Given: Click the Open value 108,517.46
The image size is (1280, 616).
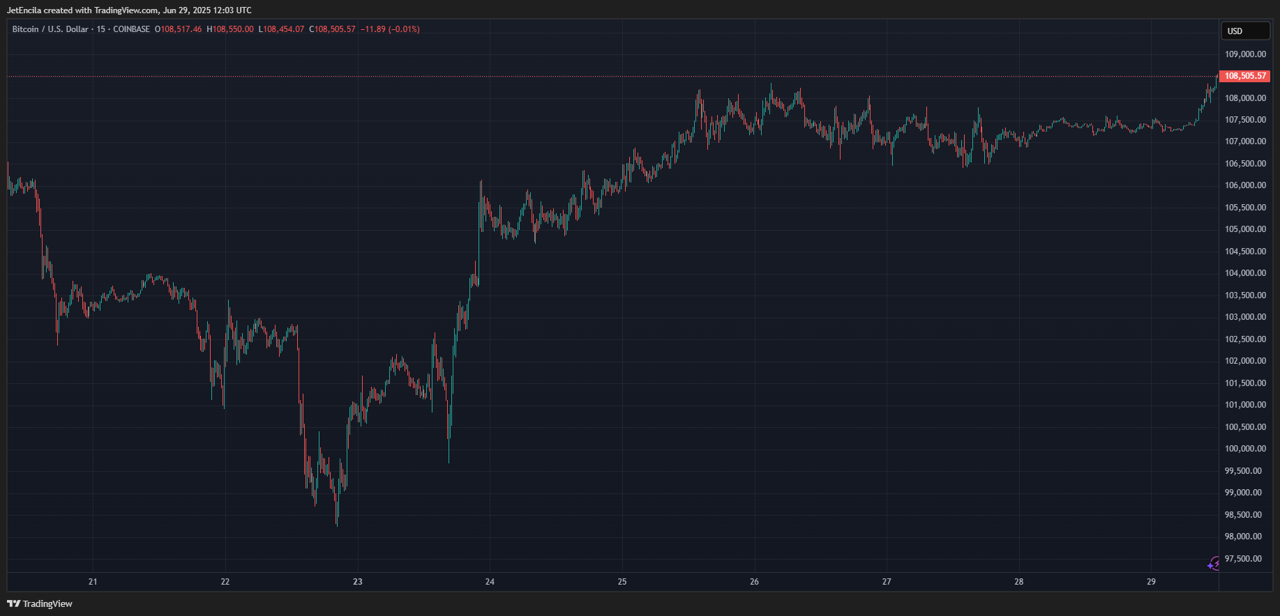Looking at the screenshot, I should (181, 29).
